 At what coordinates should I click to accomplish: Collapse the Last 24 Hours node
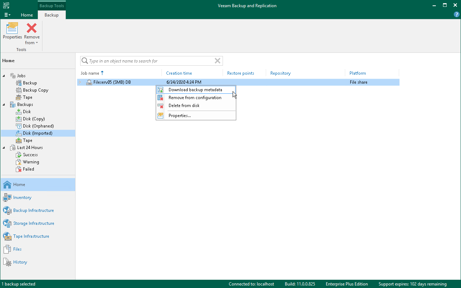[x=4, y=147]
